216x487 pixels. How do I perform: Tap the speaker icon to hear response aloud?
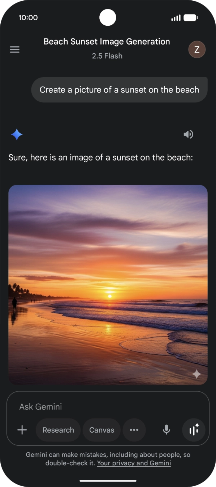pyautogui.click(x=188, y=134)
